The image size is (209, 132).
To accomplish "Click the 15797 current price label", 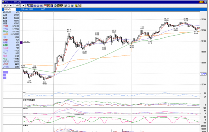I will pos(203,74).
